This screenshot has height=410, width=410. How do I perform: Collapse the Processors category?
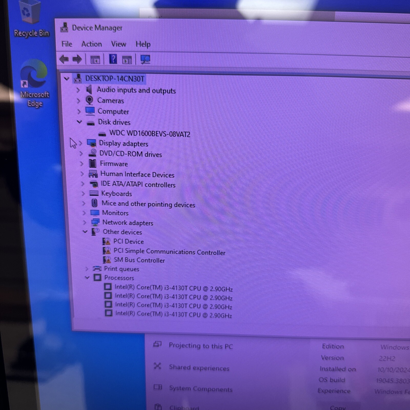click(x=87, y=277)
